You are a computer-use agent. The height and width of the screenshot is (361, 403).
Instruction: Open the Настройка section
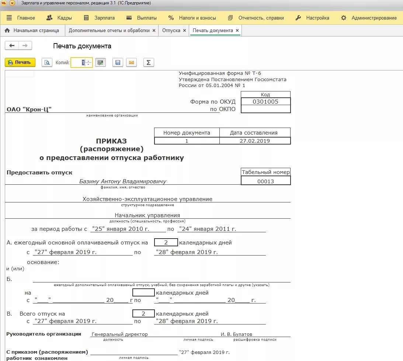(318, 18)
